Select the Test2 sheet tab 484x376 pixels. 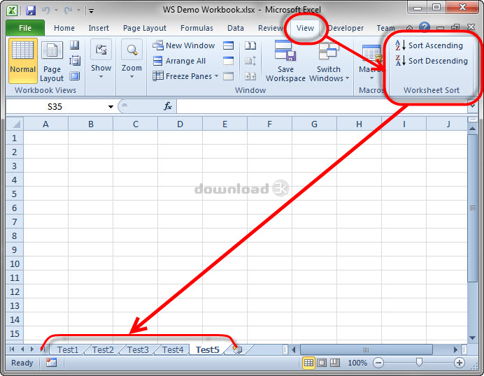pos(103,349)
